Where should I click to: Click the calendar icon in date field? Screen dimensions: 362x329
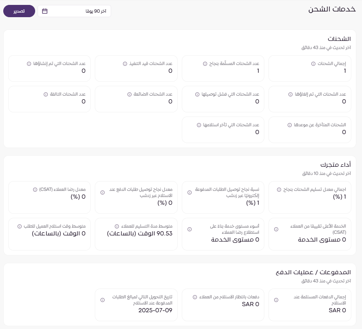[x=45, y=11]
